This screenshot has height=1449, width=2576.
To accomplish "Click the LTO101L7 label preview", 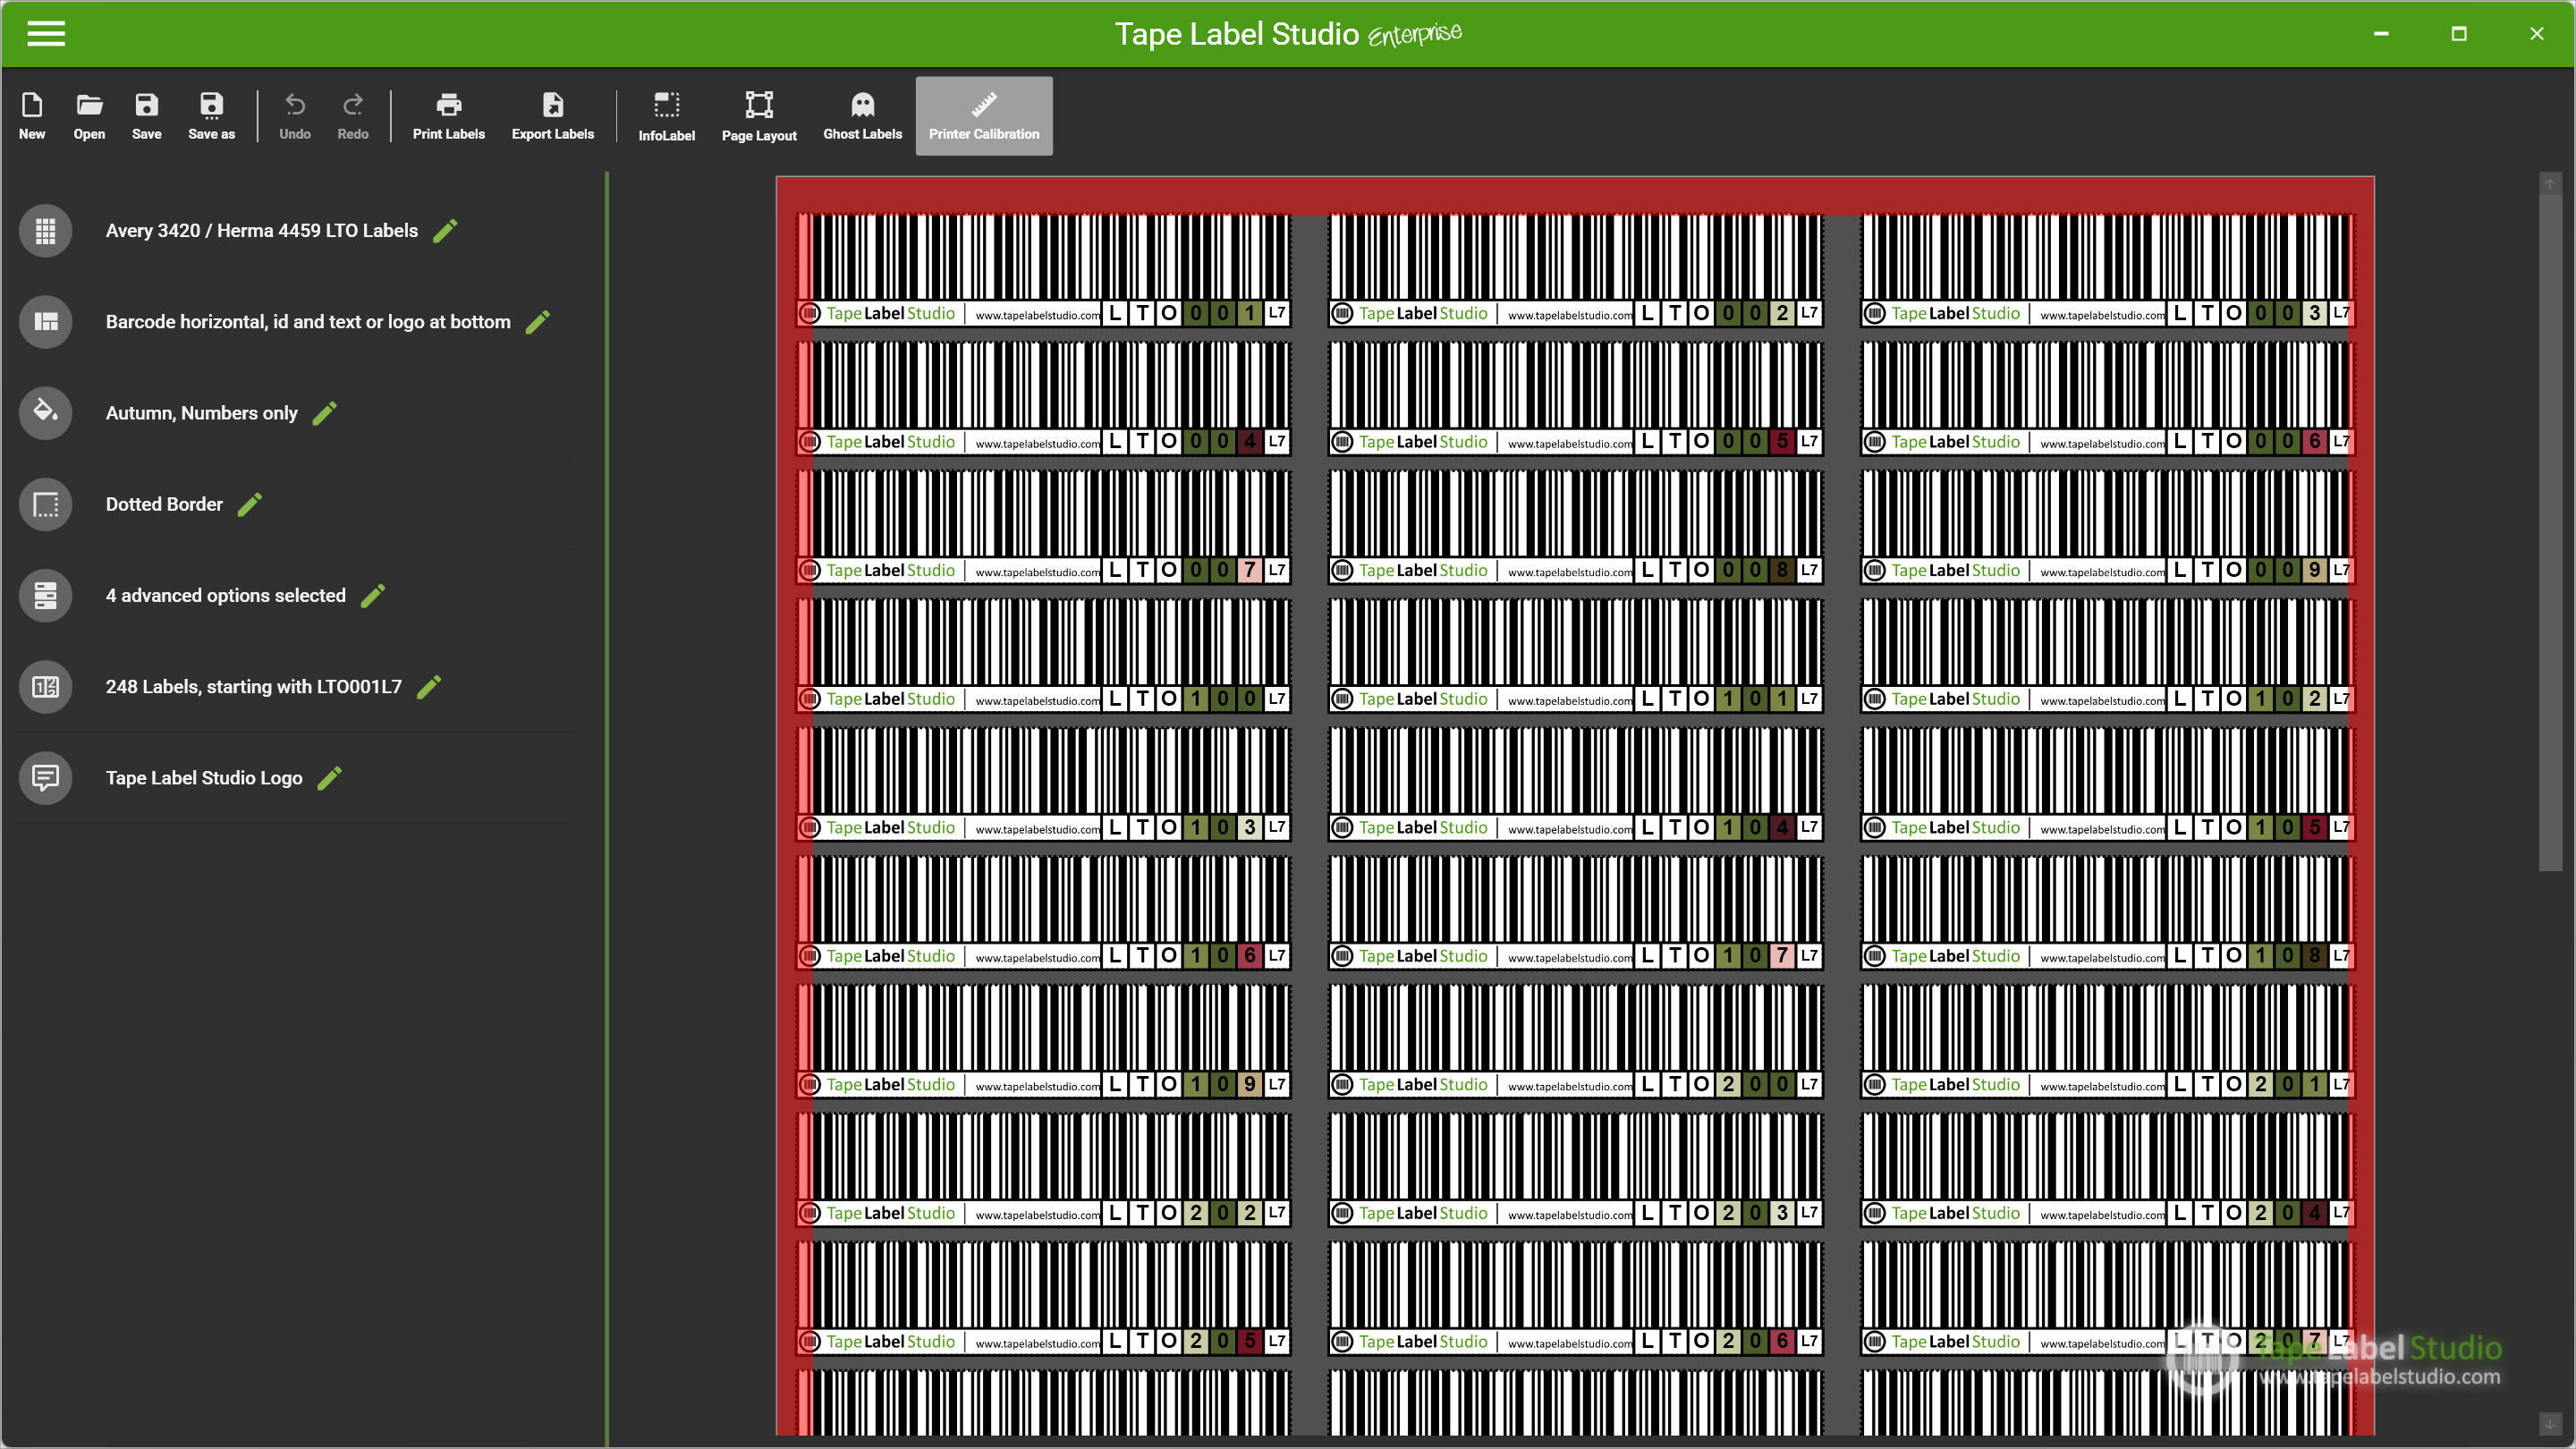I will point(1576,656).
